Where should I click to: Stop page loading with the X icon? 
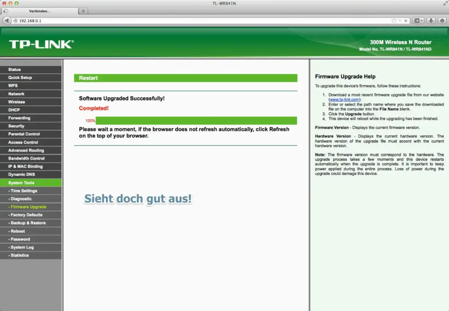pos(406,21)
